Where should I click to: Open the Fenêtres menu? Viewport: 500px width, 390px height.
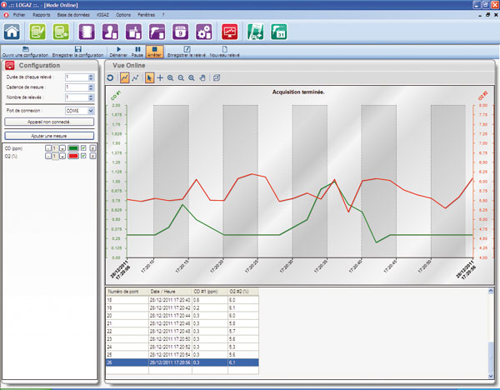click(x=147, y=15)
